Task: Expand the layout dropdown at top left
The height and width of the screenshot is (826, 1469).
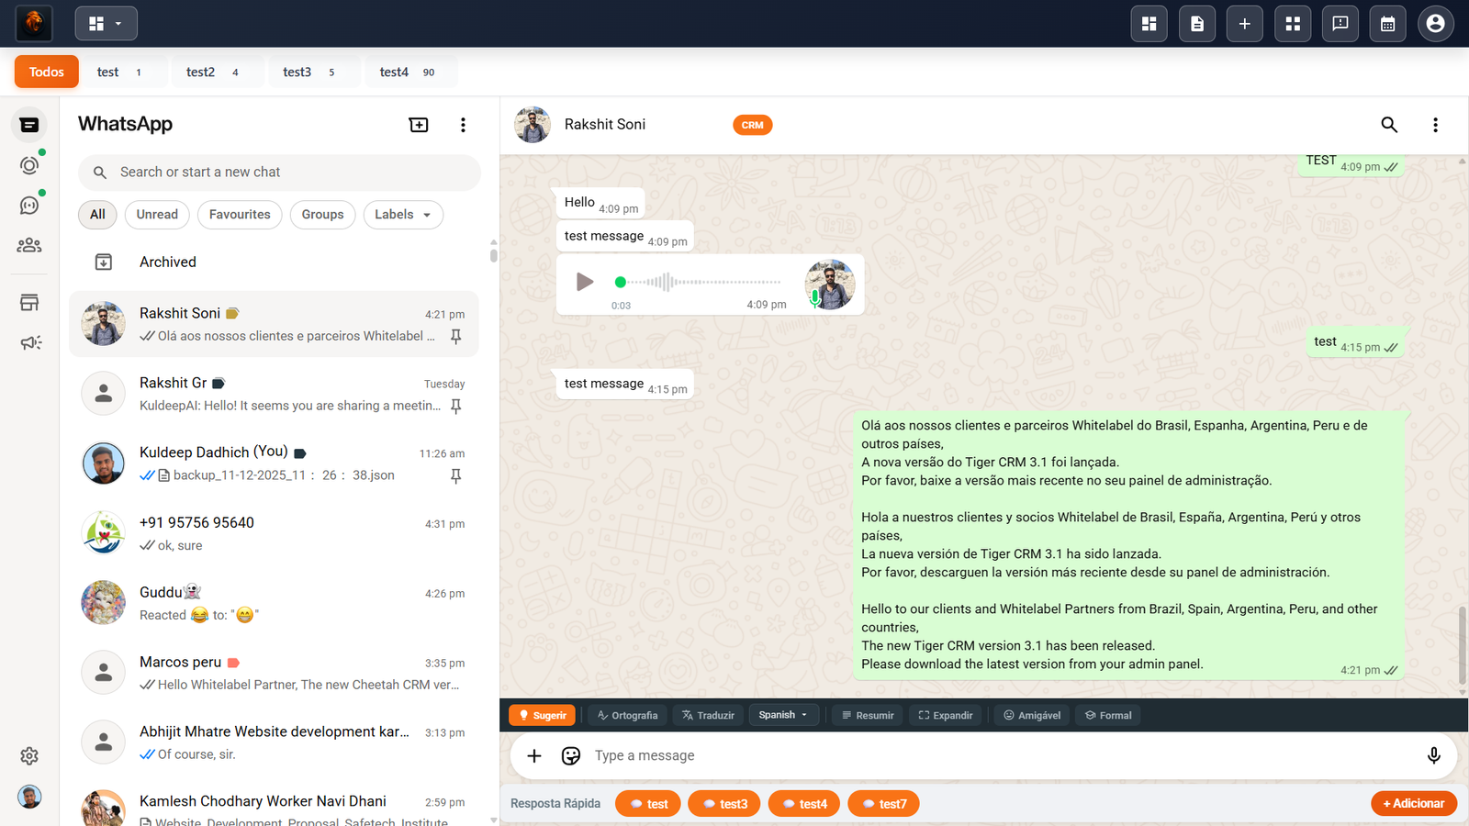Action: click(106, 23)
